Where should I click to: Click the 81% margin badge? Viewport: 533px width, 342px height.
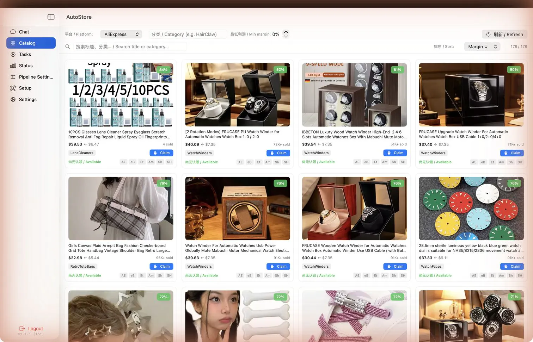point(397,70)
